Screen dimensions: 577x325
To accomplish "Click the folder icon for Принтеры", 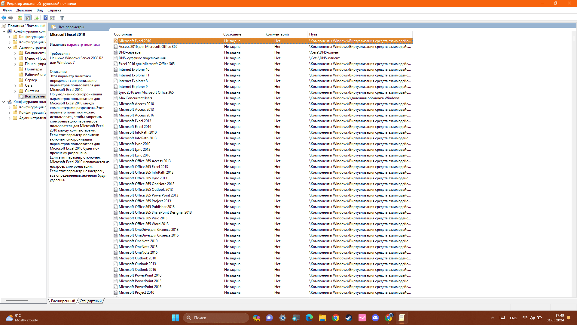I will pyautogui.click(x=21, y=69).
